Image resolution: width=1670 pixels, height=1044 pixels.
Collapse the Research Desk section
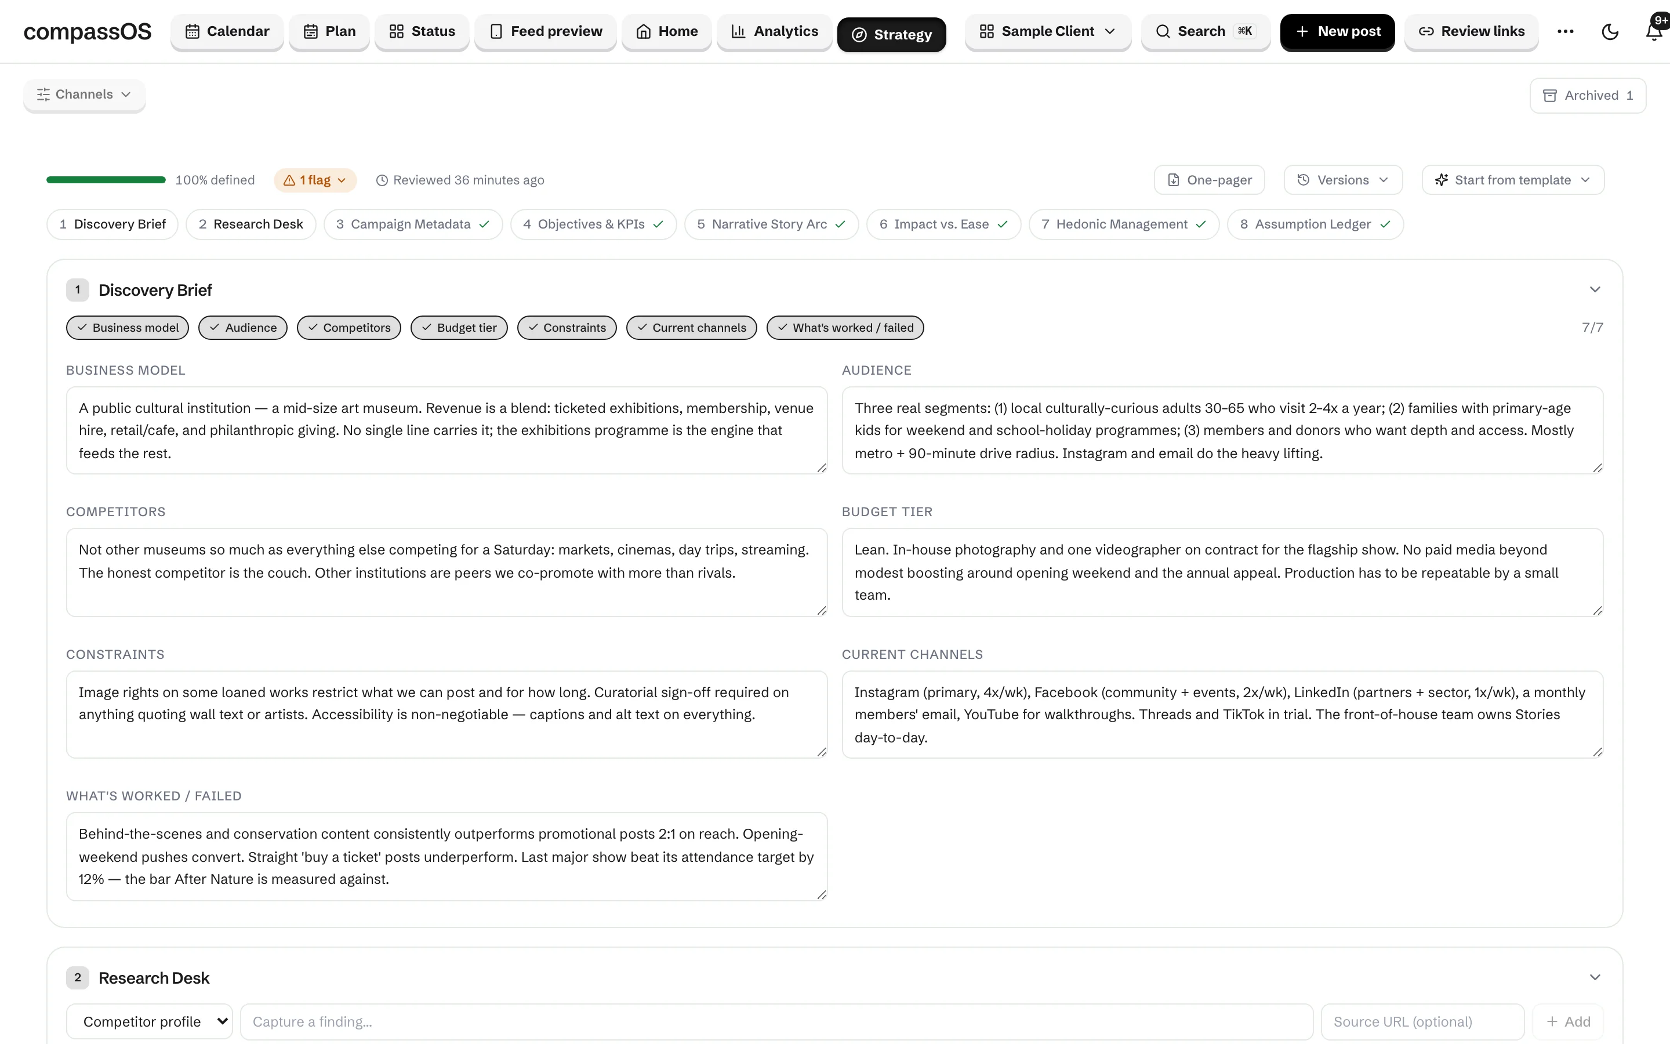1594,978
